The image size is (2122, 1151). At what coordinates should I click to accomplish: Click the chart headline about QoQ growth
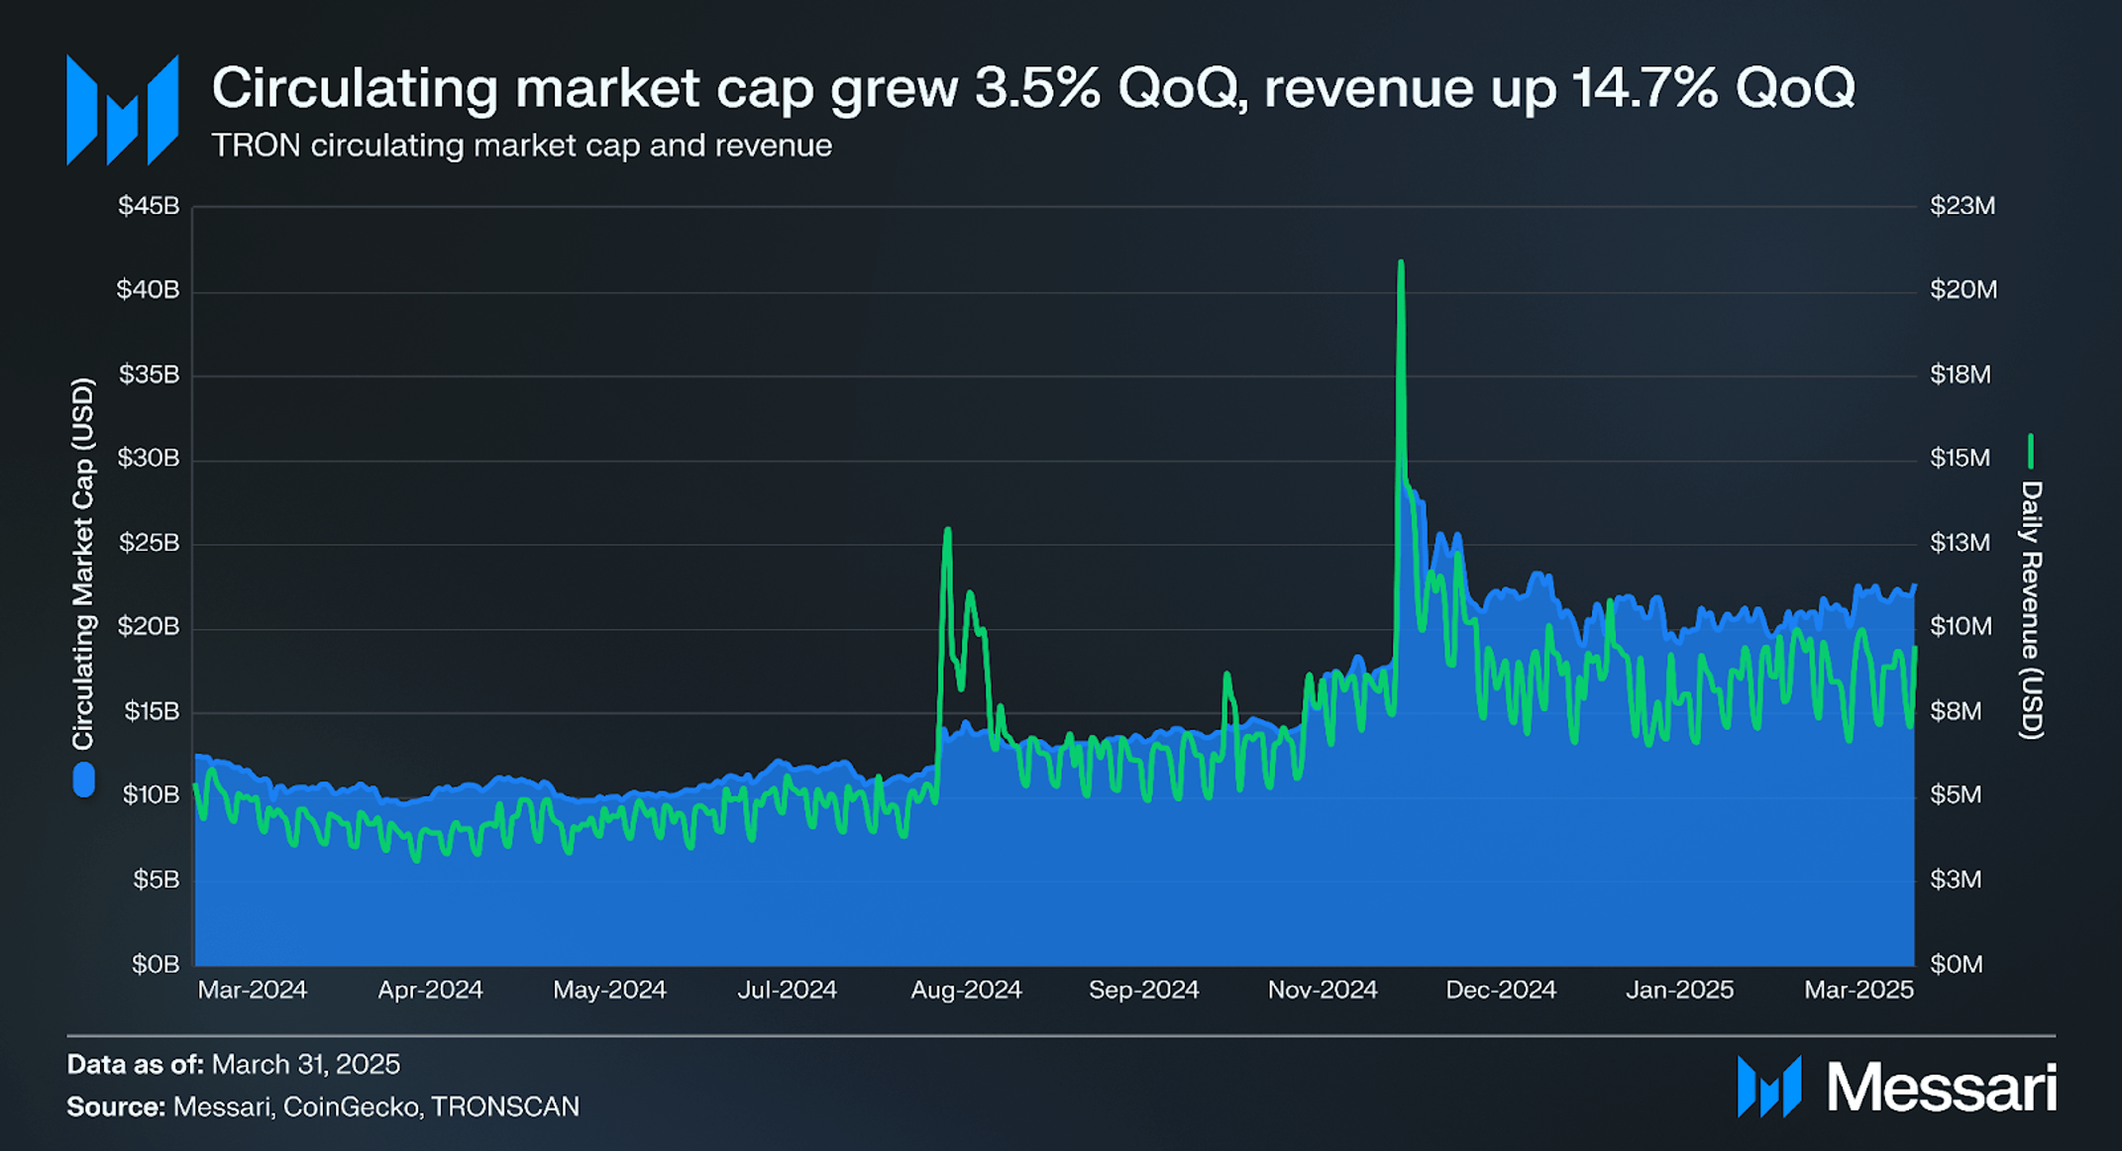pos(1032,87)
